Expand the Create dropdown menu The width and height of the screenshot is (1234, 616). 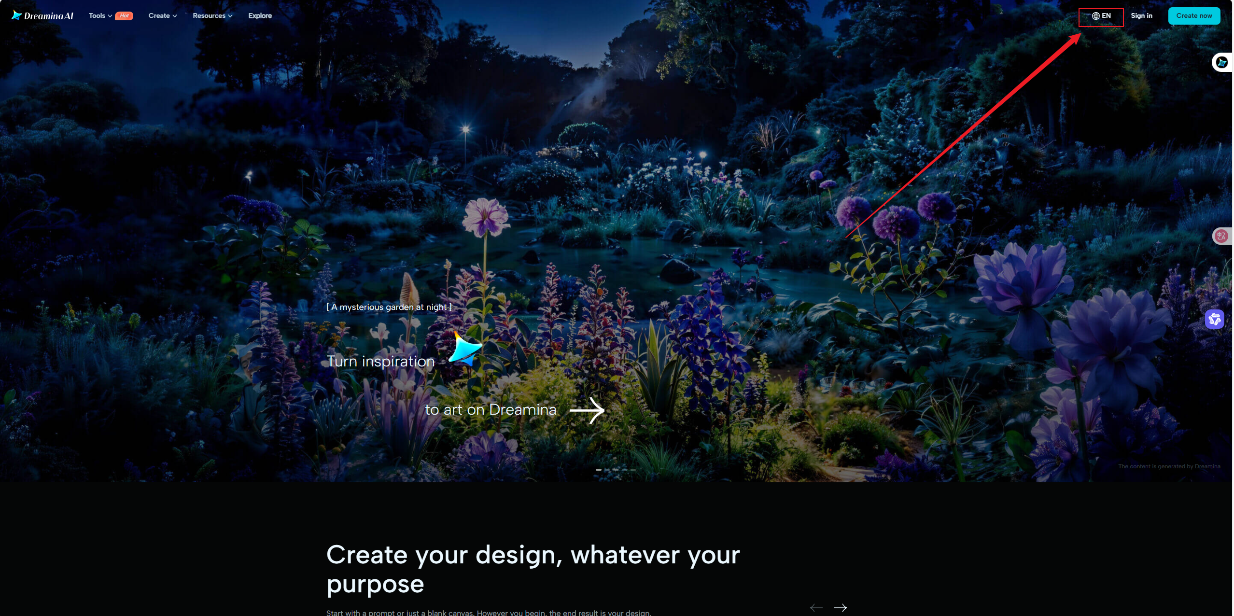click(162, 16)
